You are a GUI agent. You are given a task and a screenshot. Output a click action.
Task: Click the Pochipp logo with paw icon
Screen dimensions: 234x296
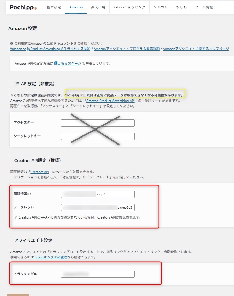point(23,7)
